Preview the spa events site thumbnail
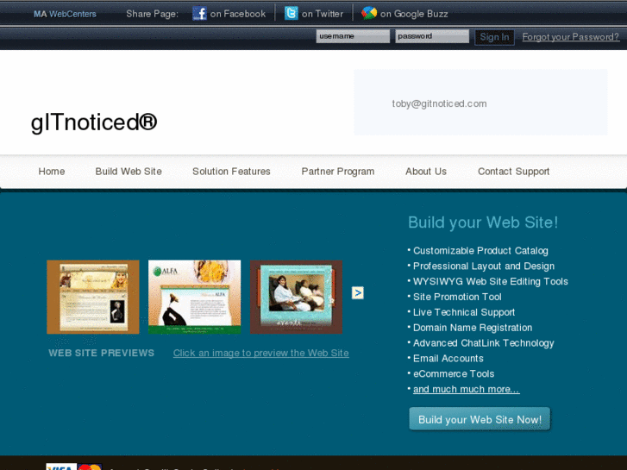The height and width of the screenshot is (470, 627). coord(296,297)
